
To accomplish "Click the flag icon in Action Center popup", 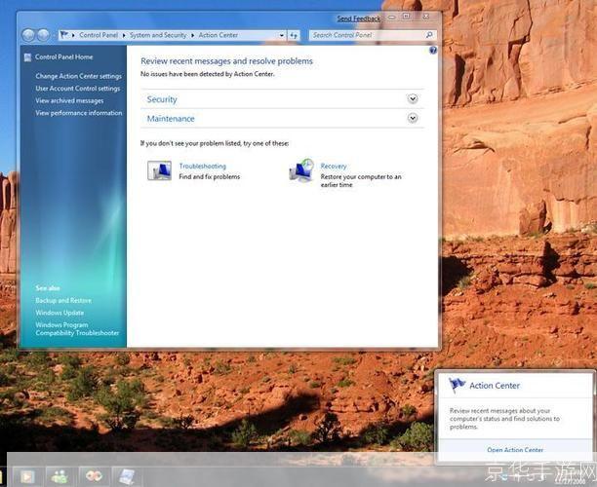I will coord(457,385).
